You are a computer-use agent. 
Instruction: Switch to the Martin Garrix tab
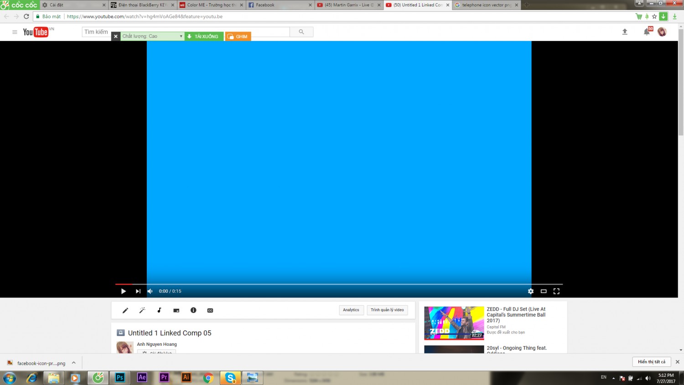click(x=349, y=5)
